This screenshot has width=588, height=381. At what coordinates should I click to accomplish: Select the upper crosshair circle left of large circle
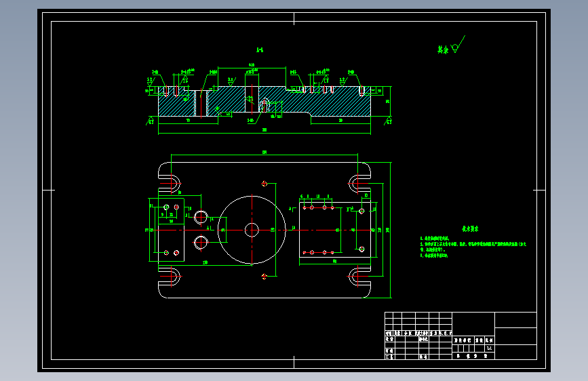(201, 217)
